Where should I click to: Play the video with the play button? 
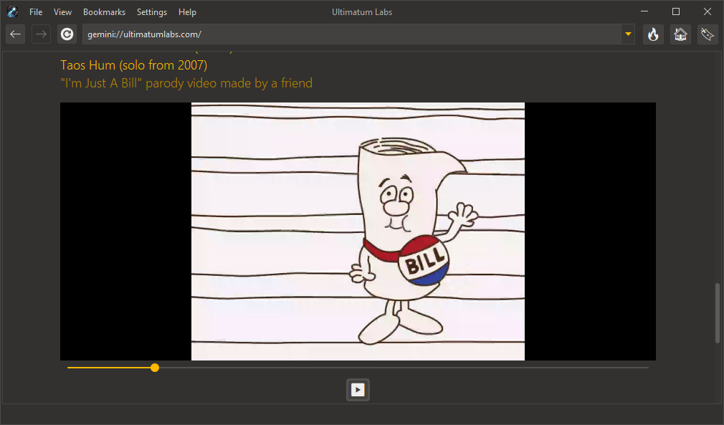tap(358, 390)
